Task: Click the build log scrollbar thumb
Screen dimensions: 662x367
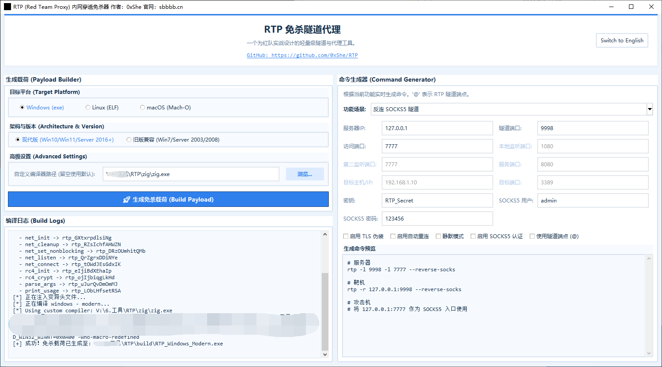Action: 325,311
